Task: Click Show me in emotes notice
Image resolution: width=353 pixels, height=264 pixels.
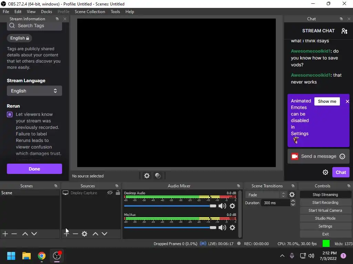Action: 327,101
